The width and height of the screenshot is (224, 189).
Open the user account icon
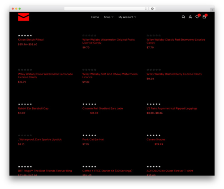190,17
